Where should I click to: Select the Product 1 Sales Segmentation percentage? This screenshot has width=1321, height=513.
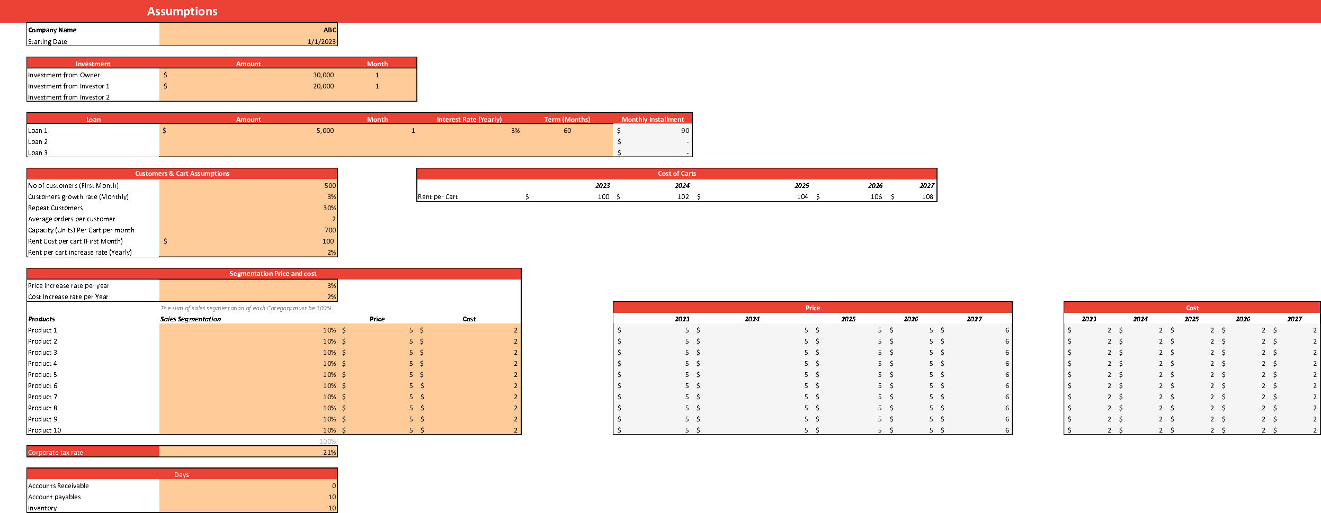click(x=248, y=330)
